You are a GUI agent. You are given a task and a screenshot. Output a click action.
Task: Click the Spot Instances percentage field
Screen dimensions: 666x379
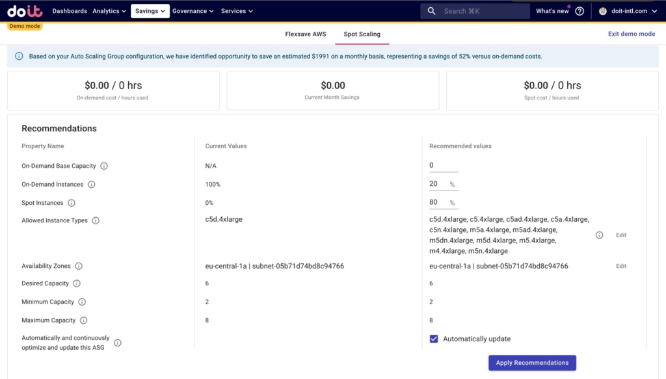tap(444, 202)
